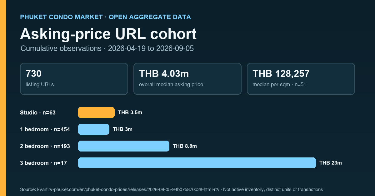The width and height of the screenshot is (375, 196).
Task: Click the 2 bedroom price bar
Action: point(124,146)
